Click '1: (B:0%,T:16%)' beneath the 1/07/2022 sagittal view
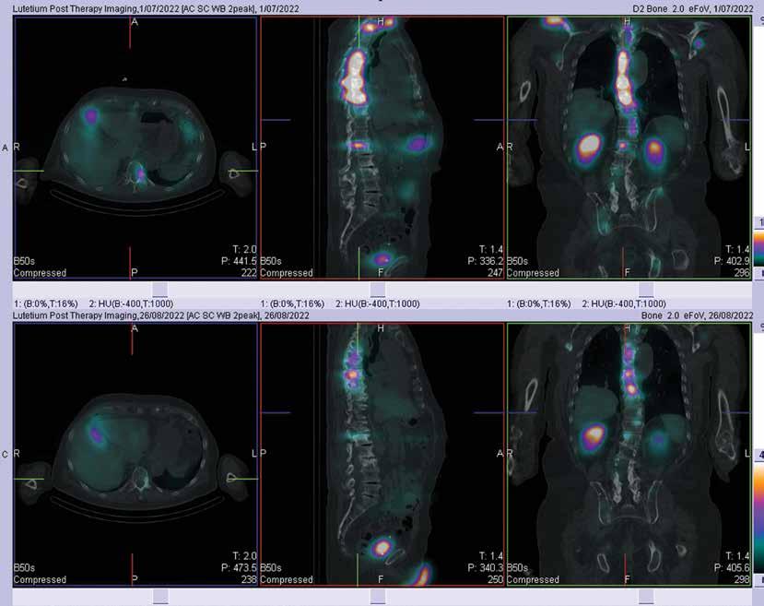 click(x=292, y=303)
